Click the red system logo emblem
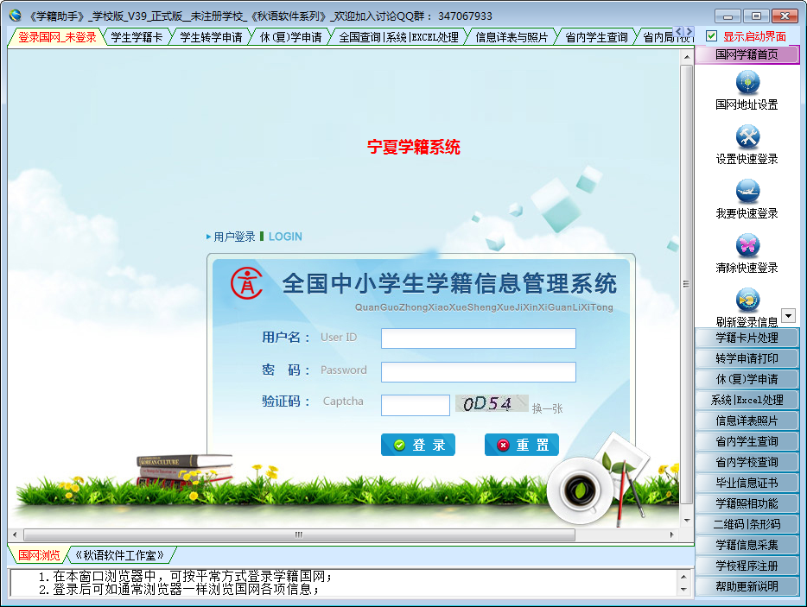The image size is (807, 607). tap(246, 283)
